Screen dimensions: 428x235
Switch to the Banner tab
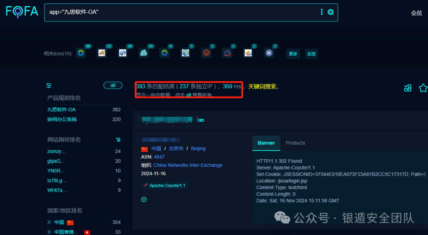point(266,143)
